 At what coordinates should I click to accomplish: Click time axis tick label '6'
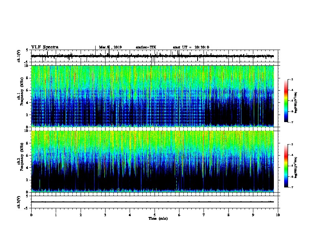tap(179, 215)
